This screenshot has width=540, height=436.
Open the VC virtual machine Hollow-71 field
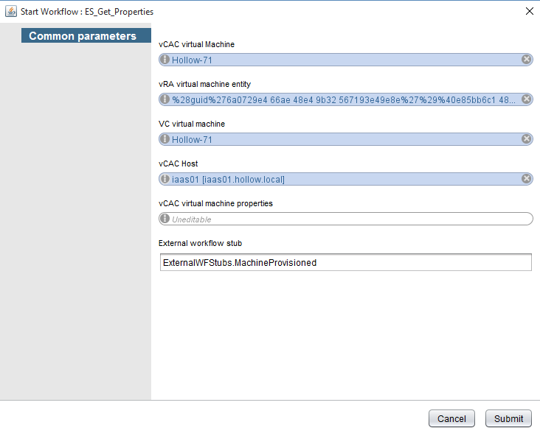[339, 139]
